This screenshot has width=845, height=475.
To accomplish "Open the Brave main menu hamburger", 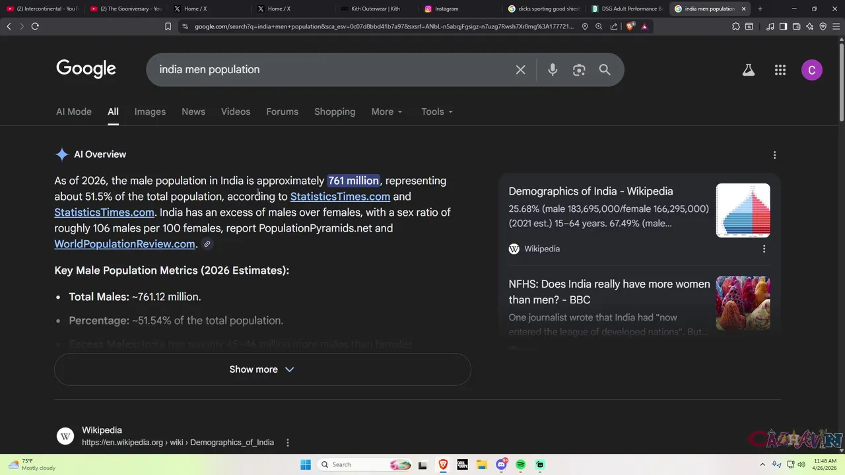I will (836, 26).
